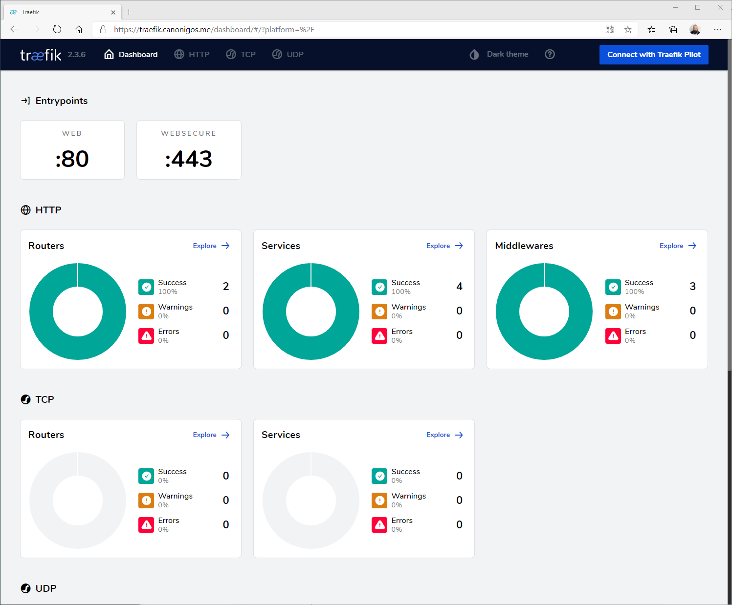The image size is (732, 605).
Task: Toggle the Dark theme switch
Action: (x=474, y=54)
